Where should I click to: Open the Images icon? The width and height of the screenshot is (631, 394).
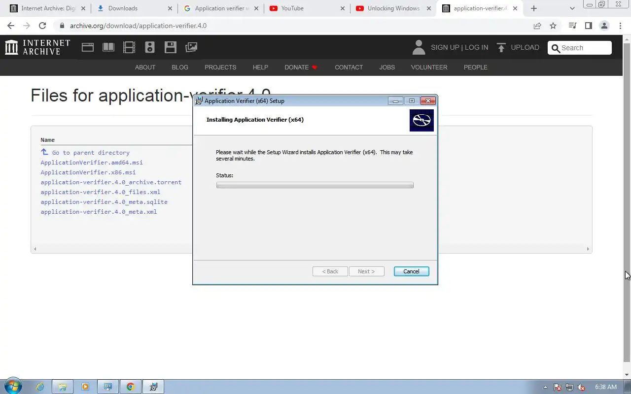[191, 47]
